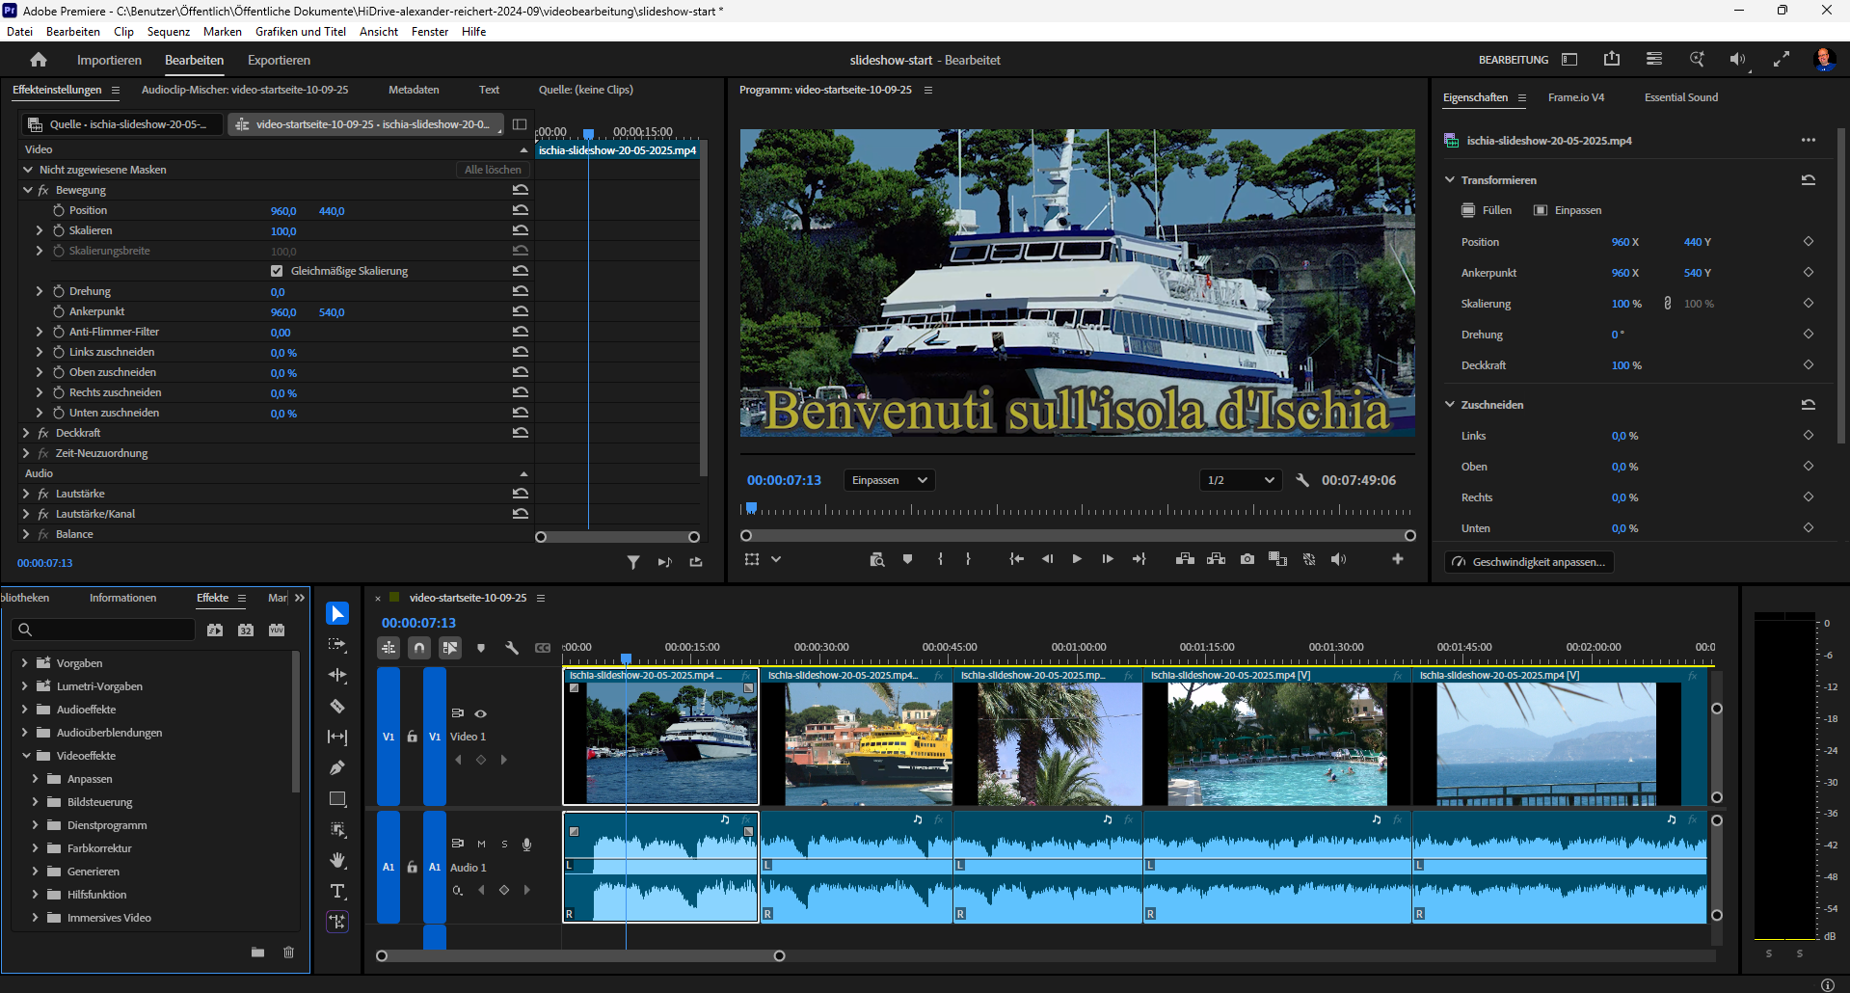The image size is (1850, 993).
Task: Click the Füllen button
Action: pyautogui.click(x=1487, y=210)
